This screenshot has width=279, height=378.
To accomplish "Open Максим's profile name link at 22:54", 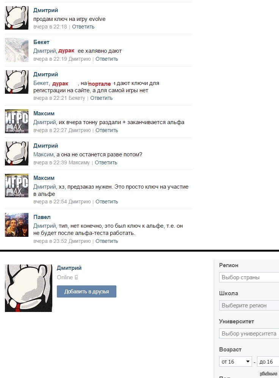I will (44, 178).
